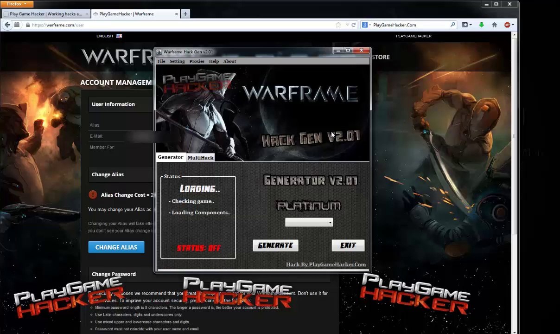Screen dimensions: 560x334
Task: Switch to the 'Play Game Hacker | Working hacks' tab
Action: pyautogui.click(x=45, y=14)
